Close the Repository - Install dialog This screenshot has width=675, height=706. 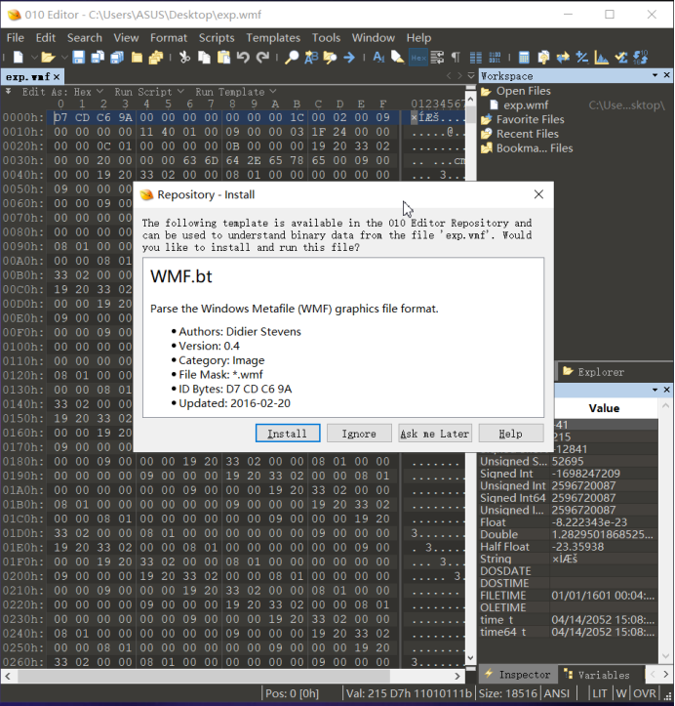pyautogui.click(x=538, y=194)
